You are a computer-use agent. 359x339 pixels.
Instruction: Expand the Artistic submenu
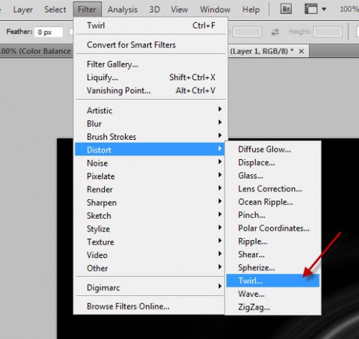tap(150, 110)
